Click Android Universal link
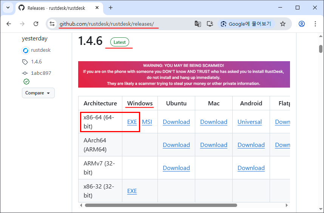Viewport: 324px width, 213px height. (x=250, y=122)
